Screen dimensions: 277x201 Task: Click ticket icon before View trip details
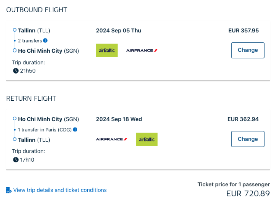(9, 190)
